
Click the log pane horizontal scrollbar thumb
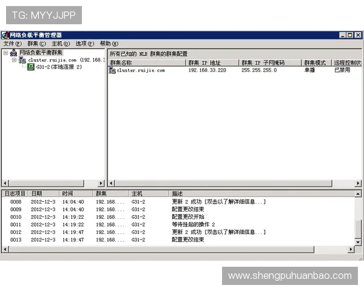tap(161, 249)
